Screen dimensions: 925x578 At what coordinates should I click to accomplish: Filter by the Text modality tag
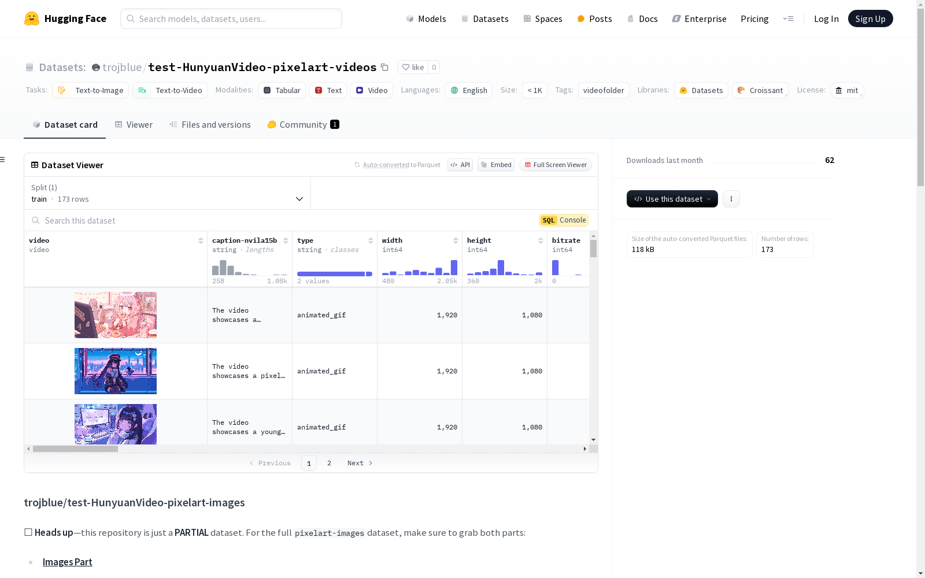point(328,90)
